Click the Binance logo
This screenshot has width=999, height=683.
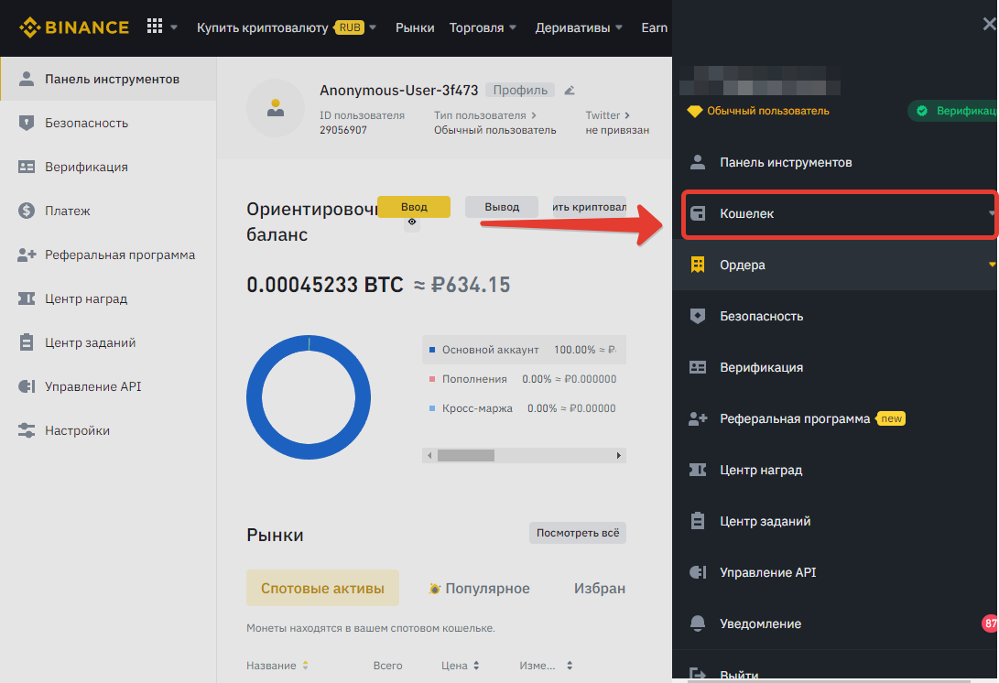pyautogui.click(x=74, y=27)
